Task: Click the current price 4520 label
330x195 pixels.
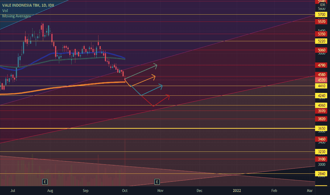Action: [321, 80]
